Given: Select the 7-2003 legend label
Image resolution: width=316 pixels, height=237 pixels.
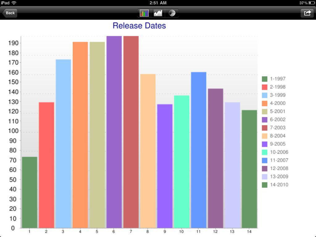Looking at the screenshot, I should 277,128.
